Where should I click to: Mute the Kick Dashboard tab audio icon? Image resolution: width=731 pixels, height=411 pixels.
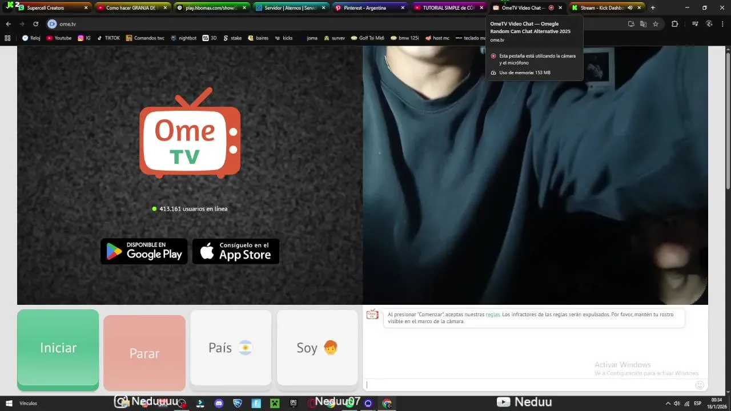point(630,8)
